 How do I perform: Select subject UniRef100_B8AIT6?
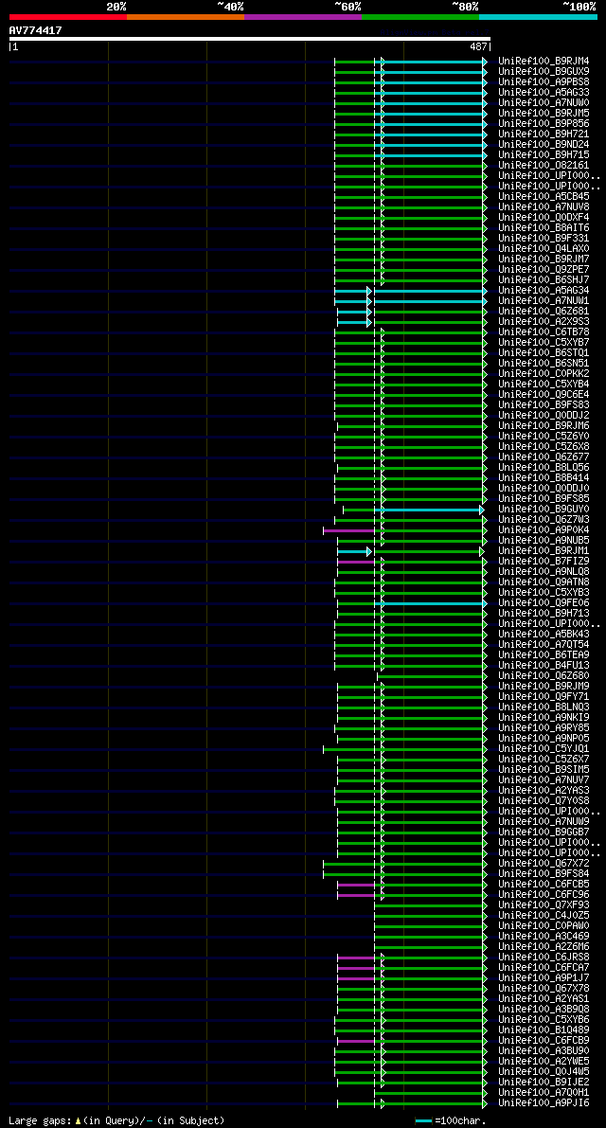click(544, 228)
